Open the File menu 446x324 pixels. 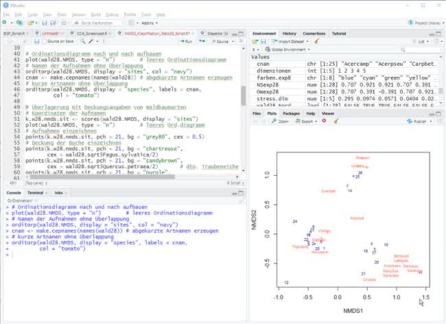[7, 14]
